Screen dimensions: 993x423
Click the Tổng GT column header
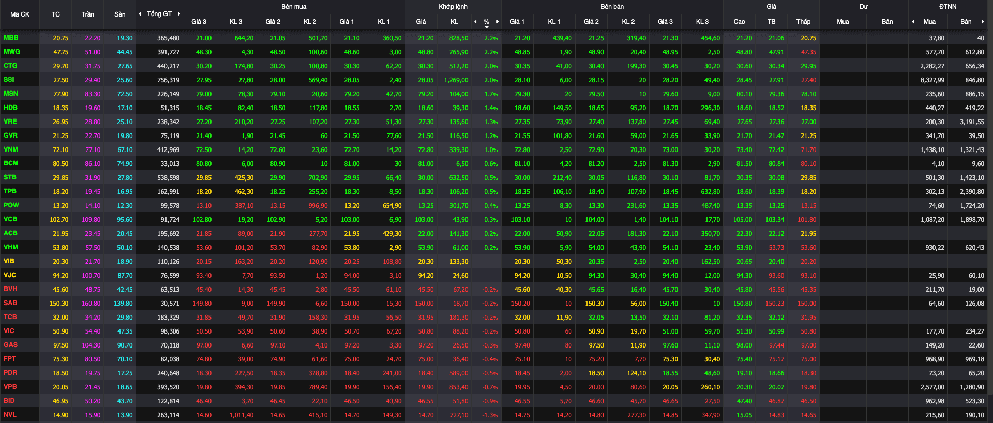pos(159,14)
